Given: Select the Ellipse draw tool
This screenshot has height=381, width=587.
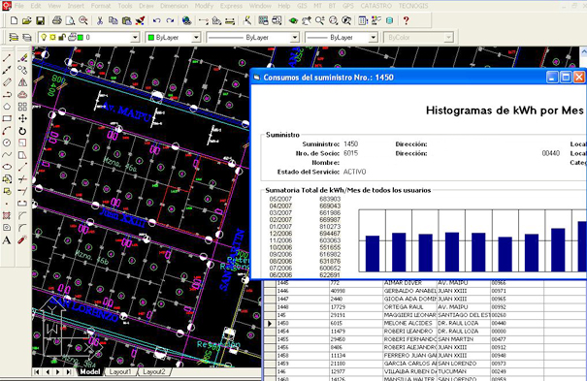Looking at the screenshot, I should 7,167.
